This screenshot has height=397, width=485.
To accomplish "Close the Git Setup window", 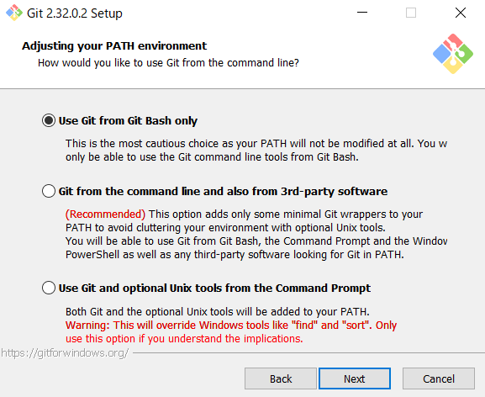I will tap(461, 13).
